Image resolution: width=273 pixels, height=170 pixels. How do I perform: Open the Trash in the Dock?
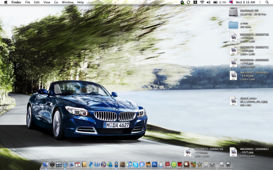coord(228,164)
